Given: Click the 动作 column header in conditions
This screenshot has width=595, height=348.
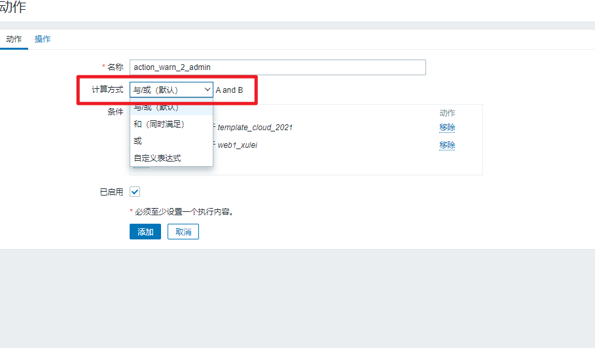Looking at the screenshot, I should (447, 113).
